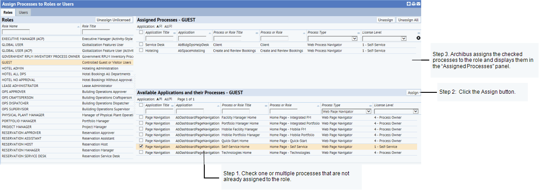This screenshot has width=544, height=195.
Task: Check the Mobile Portfolio Manager row checkbox
Action: [141, 135]
